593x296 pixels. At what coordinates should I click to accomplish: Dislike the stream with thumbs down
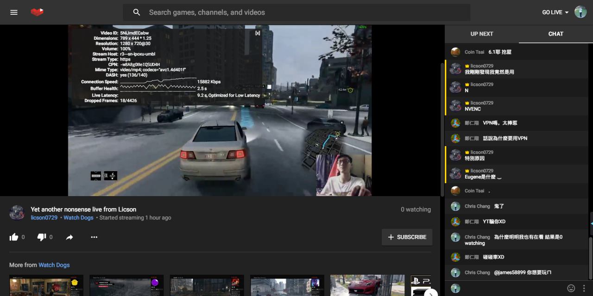[x=42, y=237]
